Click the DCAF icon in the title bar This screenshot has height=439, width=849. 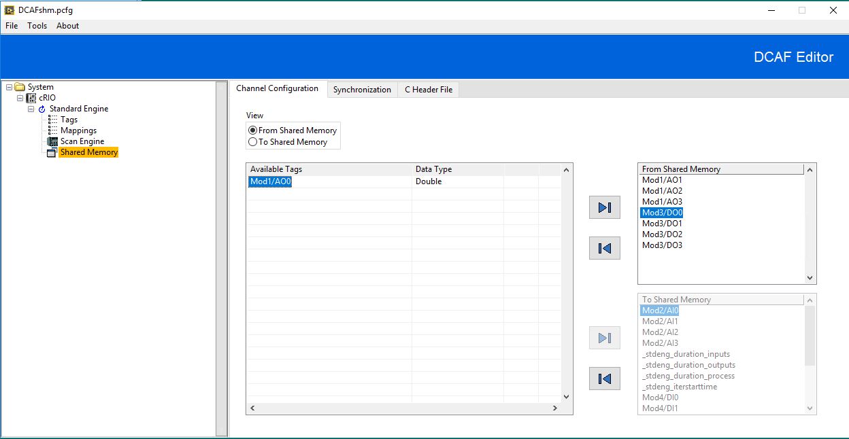[x=7, y=10]
